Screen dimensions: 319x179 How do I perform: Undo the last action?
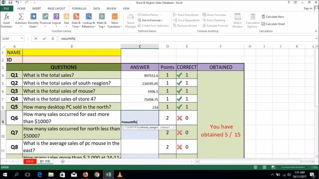pos(17,2)
